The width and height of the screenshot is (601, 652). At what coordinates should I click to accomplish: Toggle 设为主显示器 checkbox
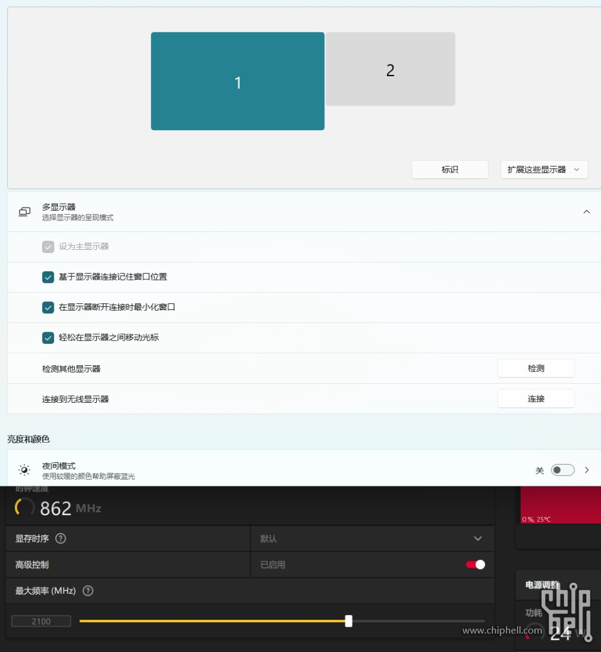pyautogui.click(x=48, y=247)
